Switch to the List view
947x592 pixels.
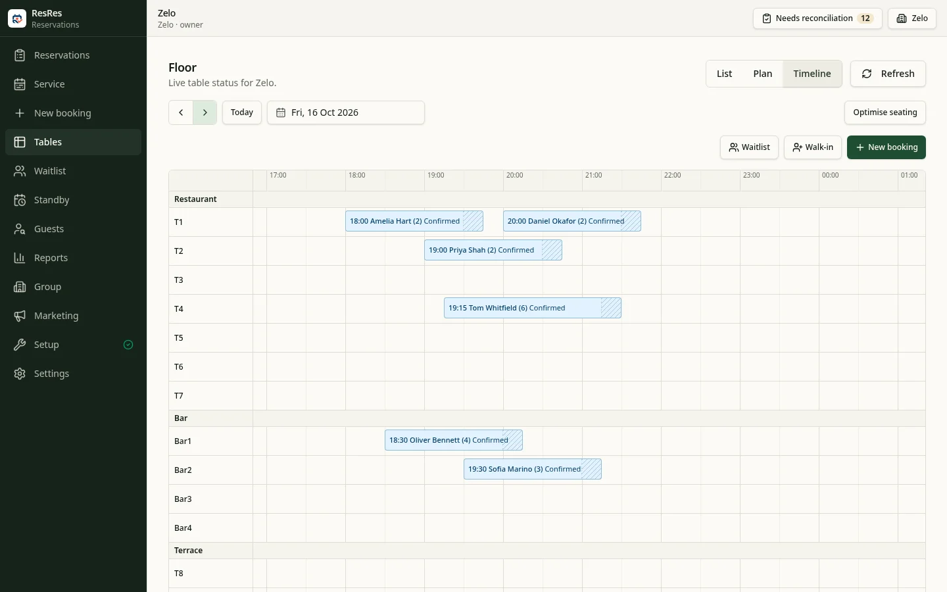[x=724, y=74]
